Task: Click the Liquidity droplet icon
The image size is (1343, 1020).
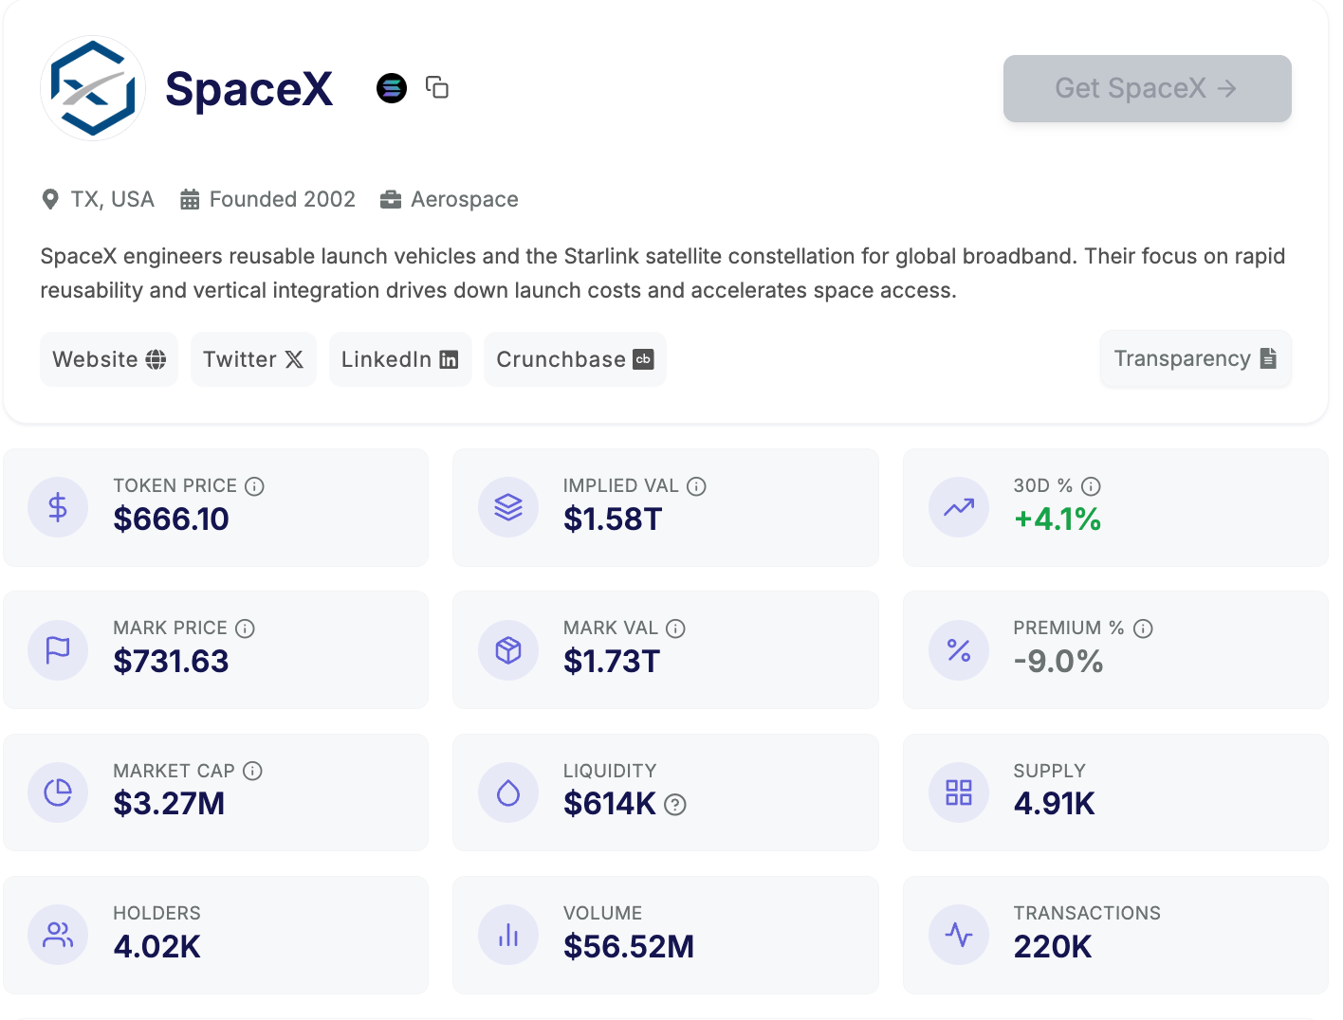Action: pos(508,792)
